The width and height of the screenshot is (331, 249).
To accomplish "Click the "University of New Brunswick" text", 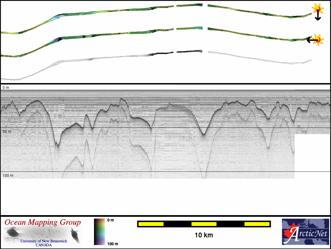I will [x=44, y=241].
